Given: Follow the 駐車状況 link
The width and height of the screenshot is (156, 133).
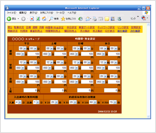Looking at the screenshot, I should coord(19,27).
